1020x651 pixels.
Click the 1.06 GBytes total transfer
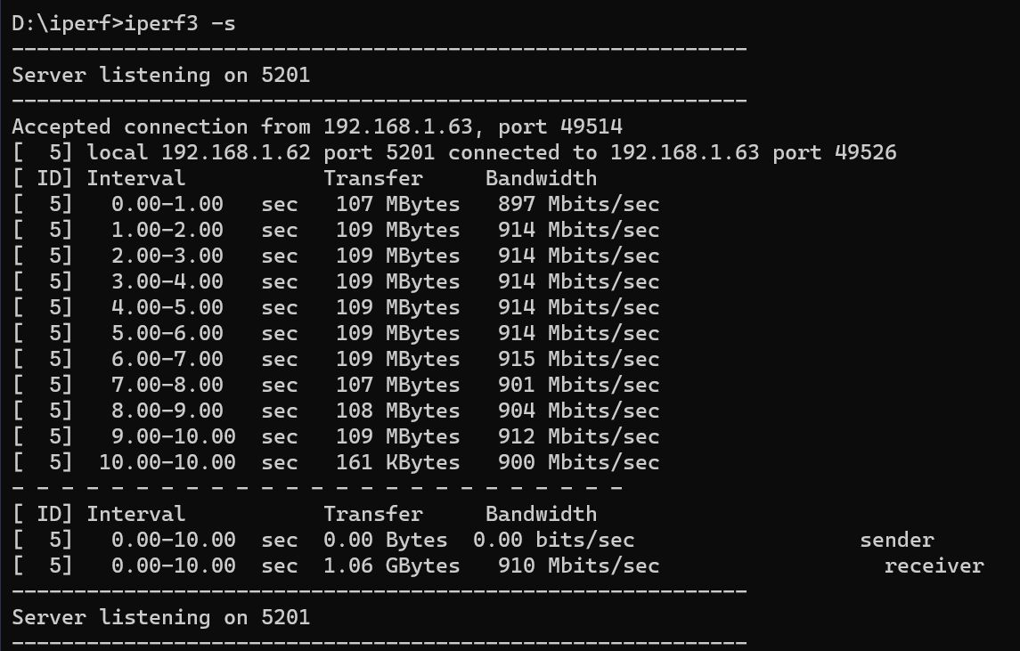[x=392, y=566]
